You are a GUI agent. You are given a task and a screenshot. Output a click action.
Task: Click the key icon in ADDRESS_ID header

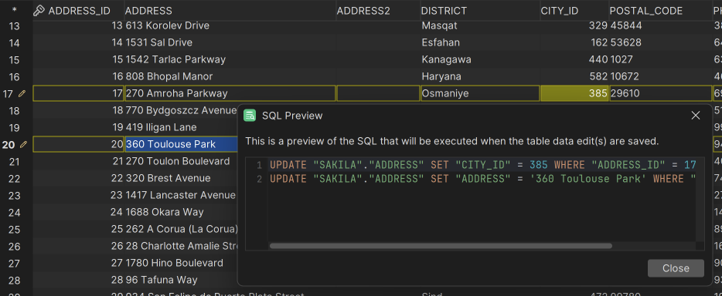(39, 11)
